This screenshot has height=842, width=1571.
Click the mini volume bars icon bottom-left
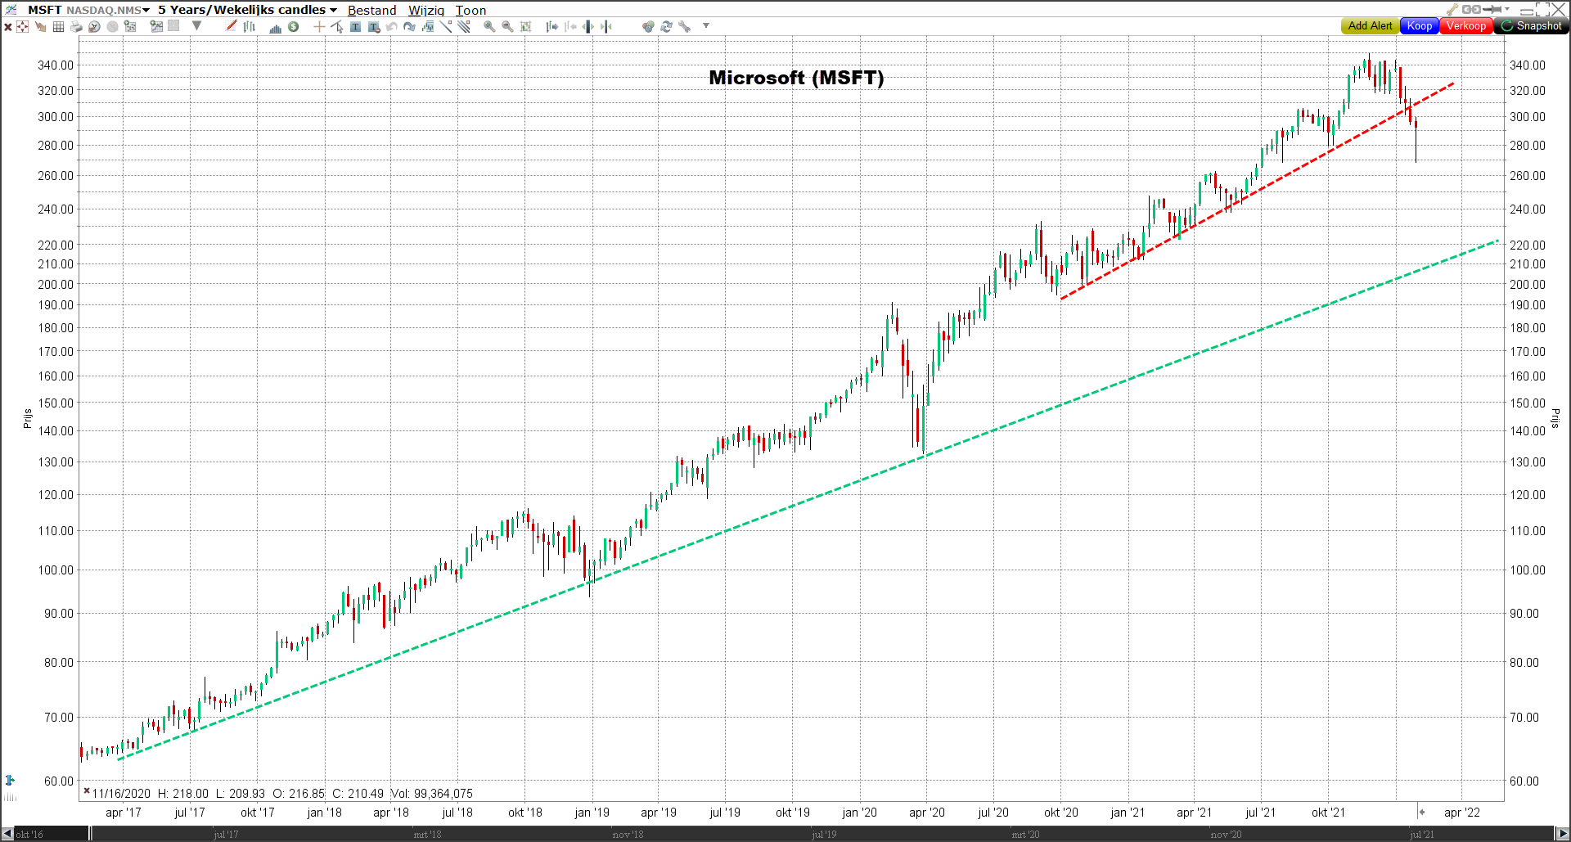click(10, 797)
